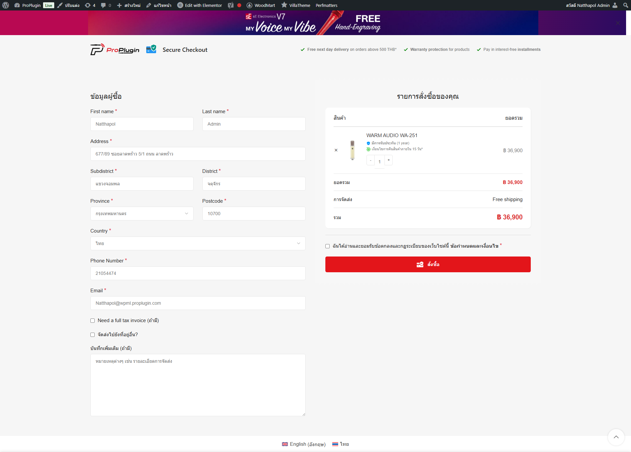The image size is (631, 452).
Task: Open the Natthapol Admin user account menu
Action: 592,5
